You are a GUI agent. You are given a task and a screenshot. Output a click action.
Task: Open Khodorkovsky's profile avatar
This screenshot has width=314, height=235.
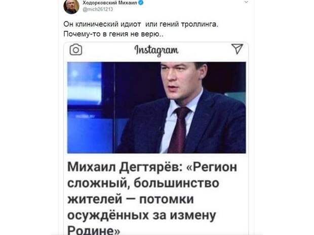click(71, 7)
